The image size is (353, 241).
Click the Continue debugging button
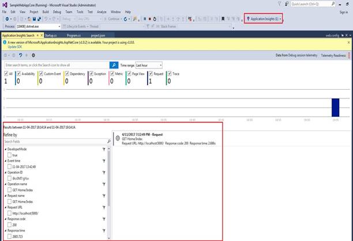tap(112, 19)
